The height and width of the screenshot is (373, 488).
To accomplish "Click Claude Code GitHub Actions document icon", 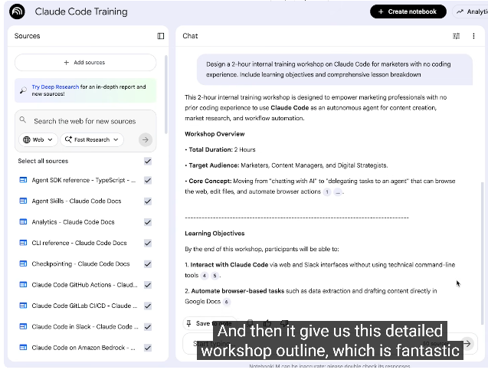I will pos(23,285).
